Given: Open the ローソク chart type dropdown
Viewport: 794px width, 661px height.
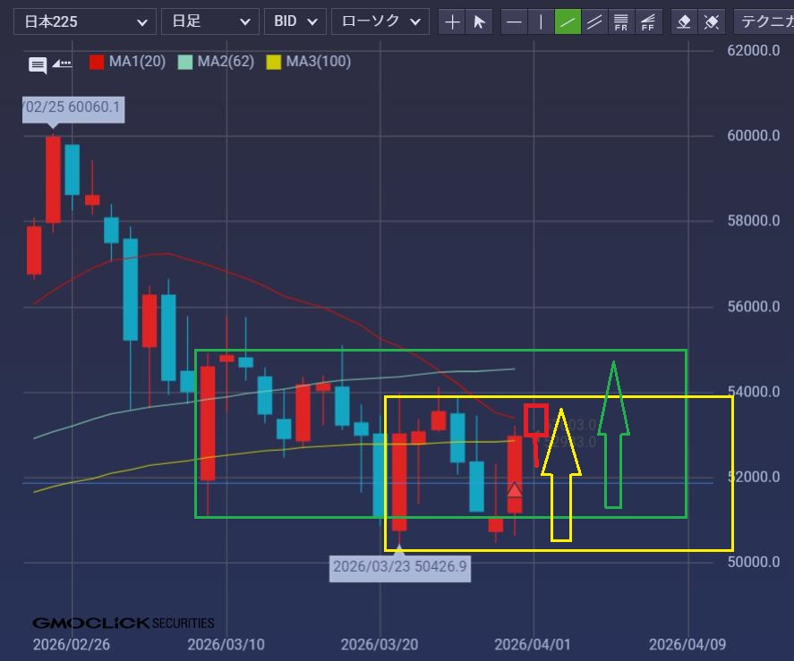Looking at the screenshot, I should 380,21.
